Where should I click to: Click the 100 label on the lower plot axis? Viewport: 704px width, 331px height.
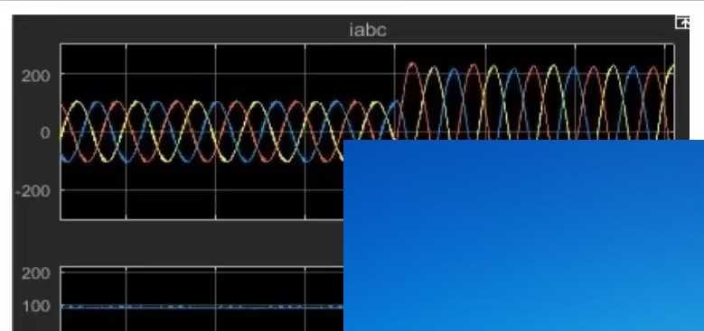point(36,307)
